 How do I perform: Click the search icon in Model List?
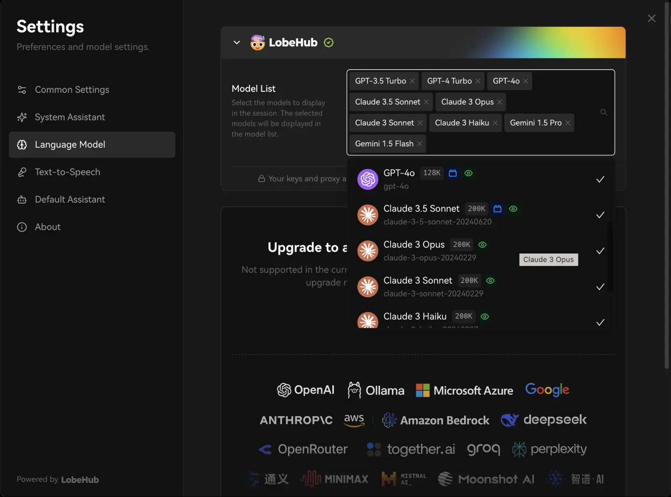[603, 112]
